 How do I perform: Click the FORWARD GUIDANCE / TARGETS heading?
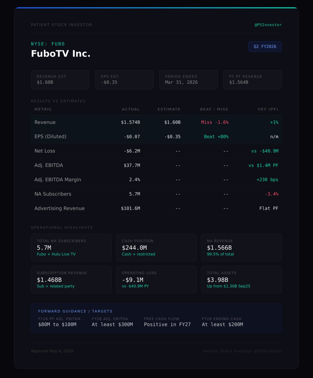(75, 311)
